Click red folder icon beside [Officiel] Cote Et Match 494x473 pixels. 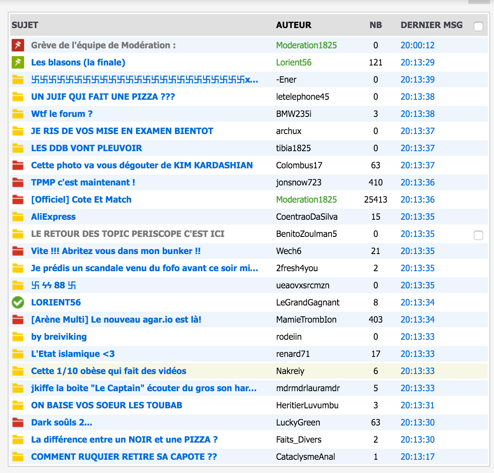coord(18,199)
